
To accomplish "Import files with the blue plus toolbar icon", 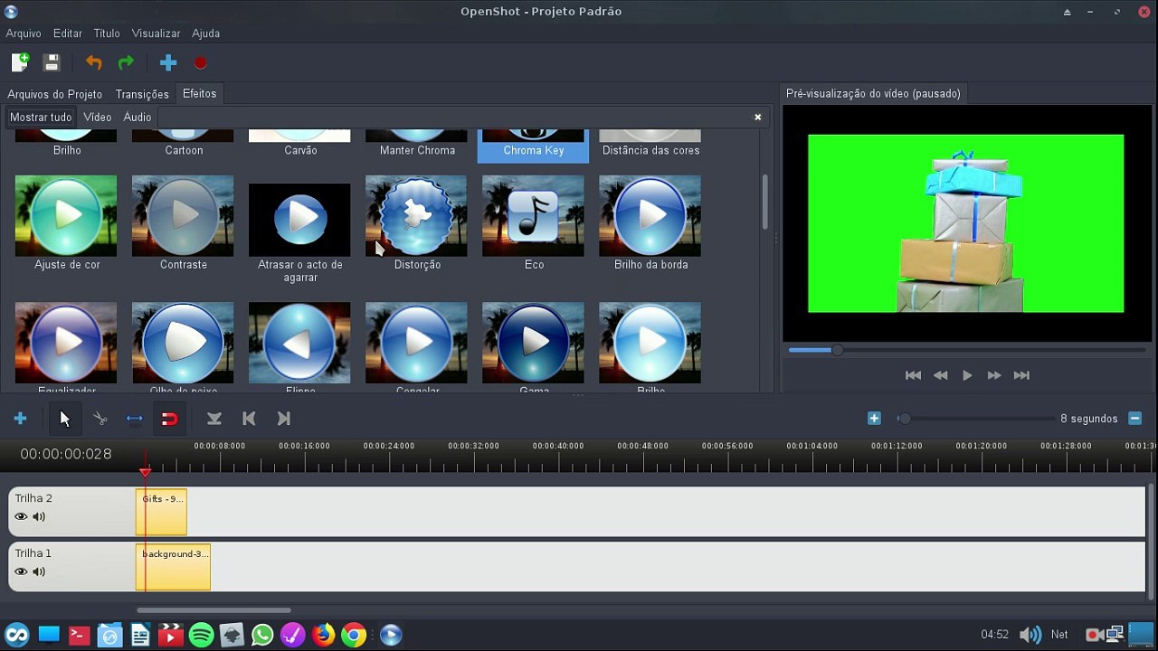I will [168, 62].
